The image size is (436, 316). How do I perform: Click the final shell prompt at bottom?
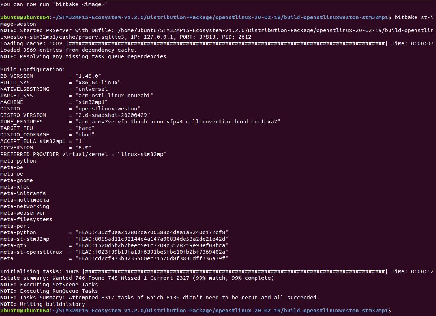tap(196, 311)
